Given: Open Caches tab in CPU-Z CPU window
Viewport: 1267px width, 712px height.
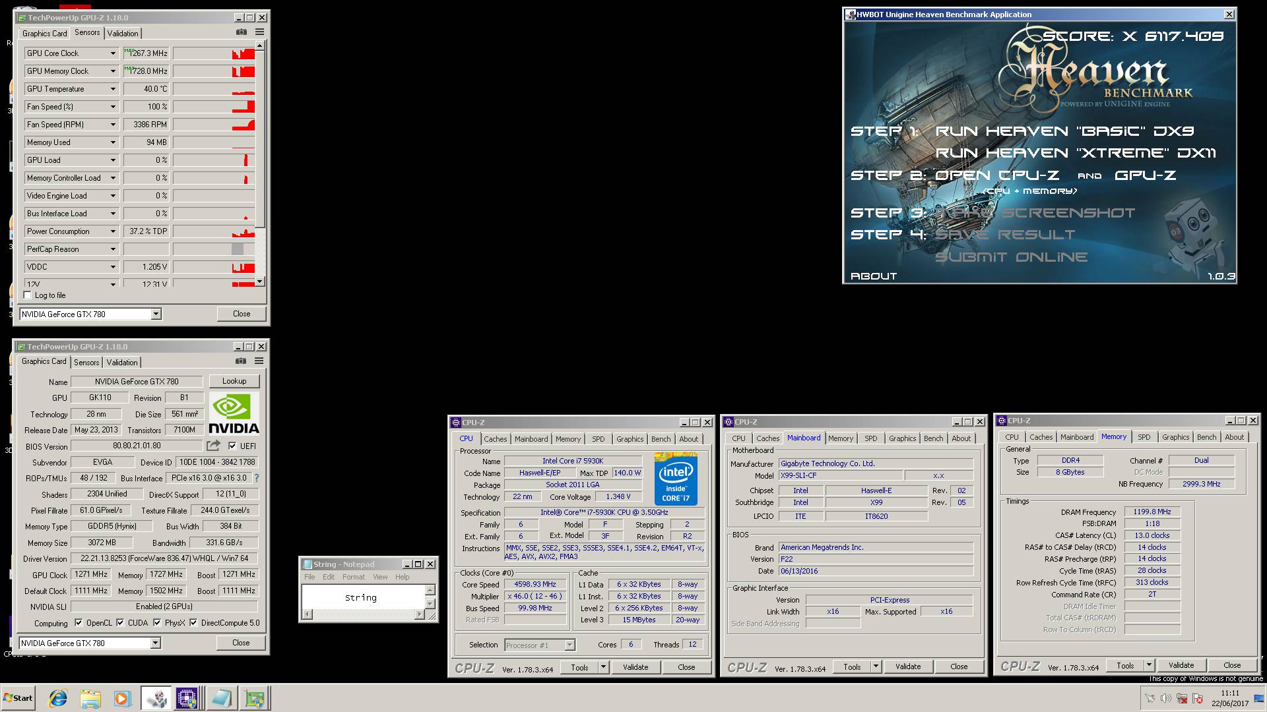Looking at the screenshot, I should 496,439.
